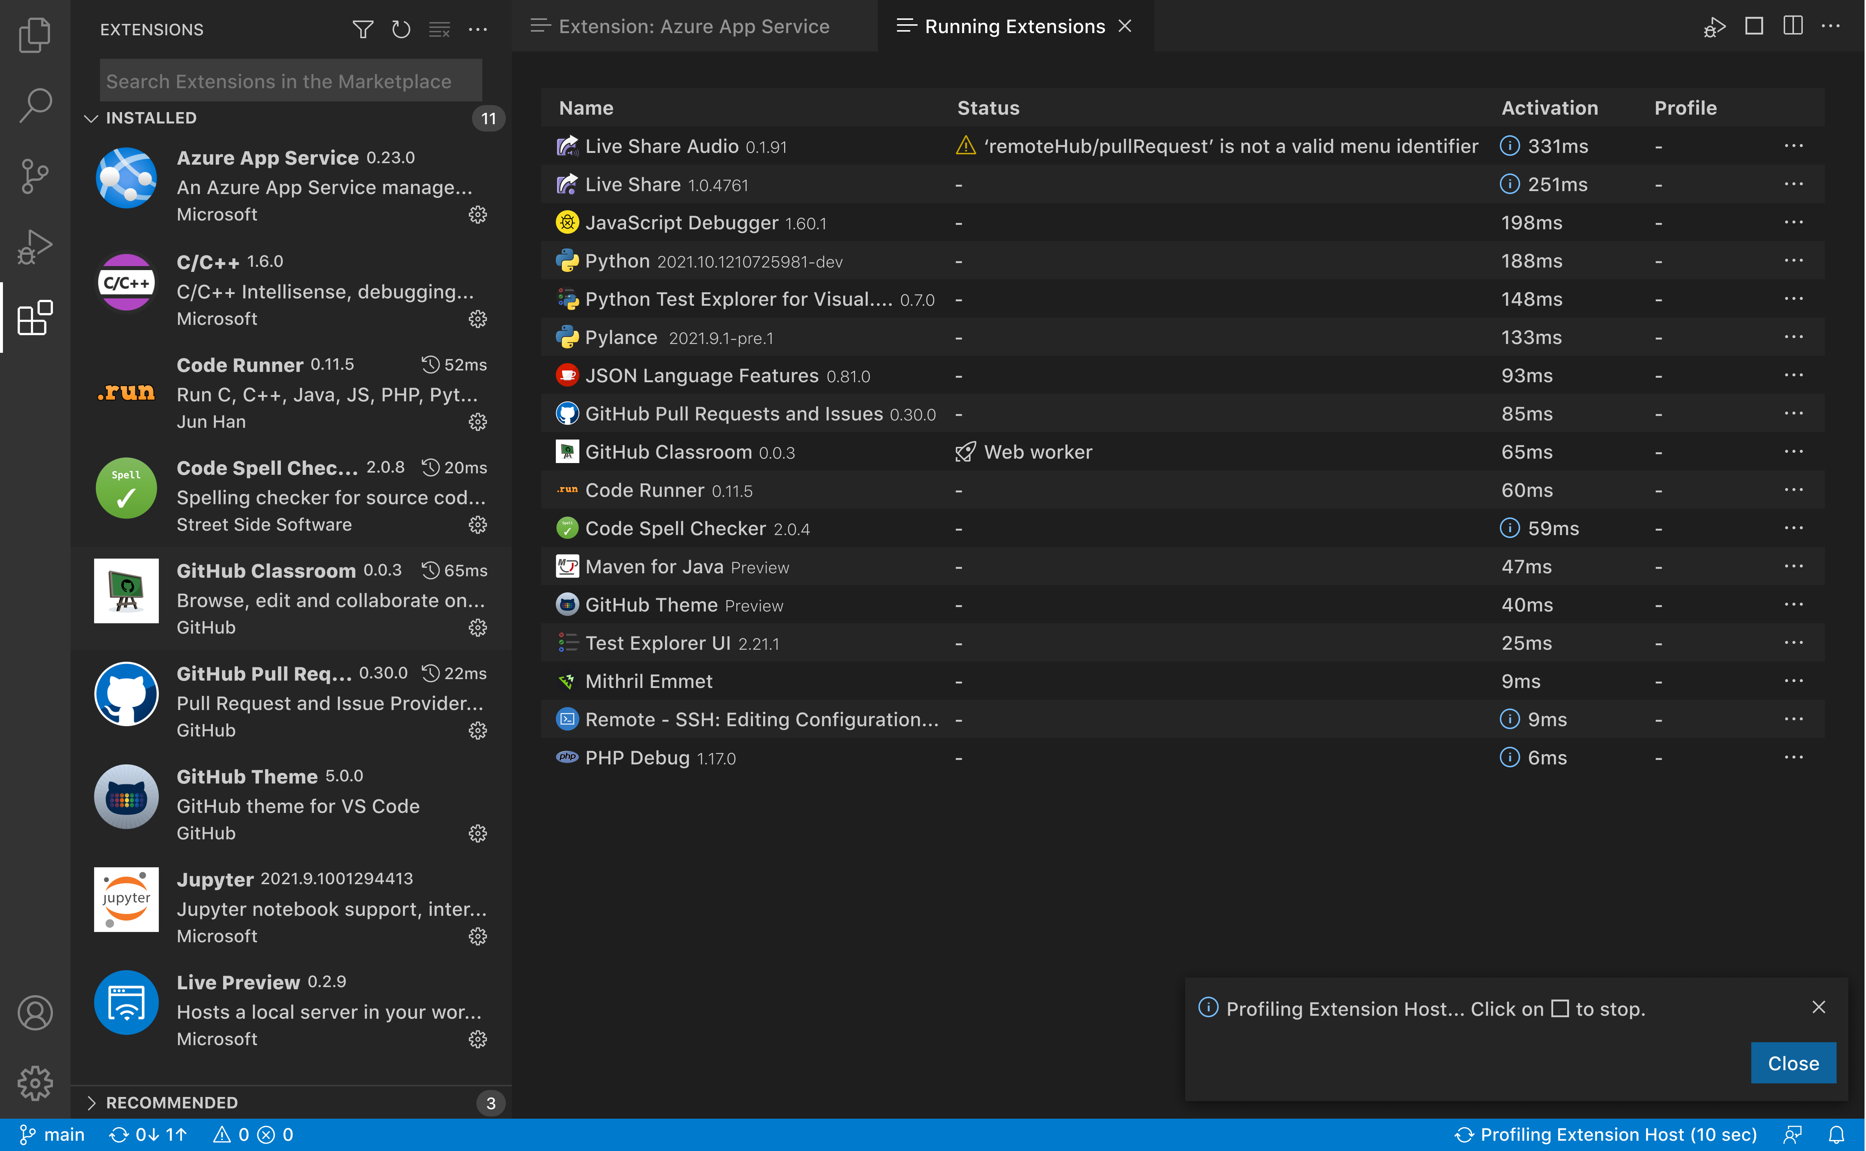Switch to the Azure App Service extension tab
Screen dimensions: 1866x1151
click(x=693, y=25)
